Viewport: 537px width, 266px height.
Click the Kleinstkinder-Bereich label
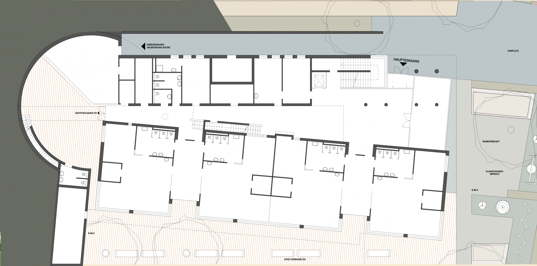tap(495, 173)
